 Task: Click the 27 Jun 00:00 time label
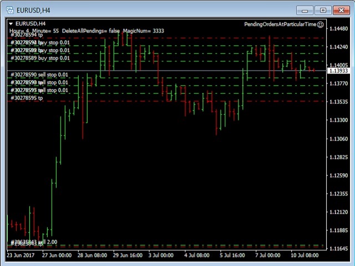click(x=57, y=255)
